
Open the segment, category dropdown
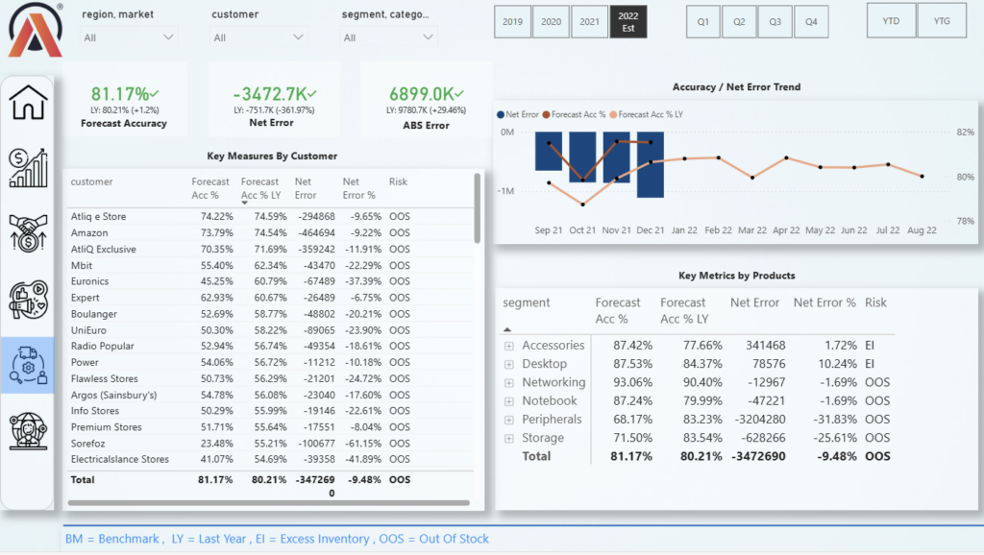pyautogui.click(x=388, y=37)
